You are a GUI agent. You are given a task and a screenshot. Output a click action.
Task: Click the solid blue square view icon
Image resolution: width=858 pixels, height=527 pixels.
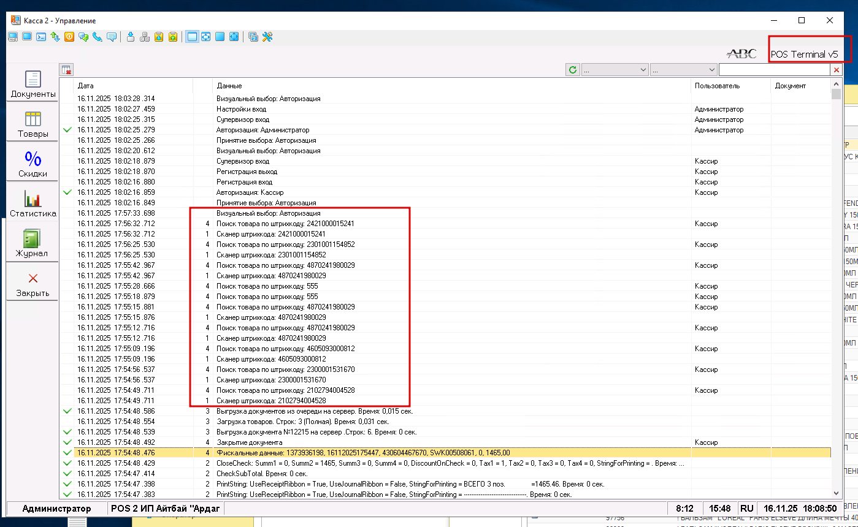pos(220,37)
